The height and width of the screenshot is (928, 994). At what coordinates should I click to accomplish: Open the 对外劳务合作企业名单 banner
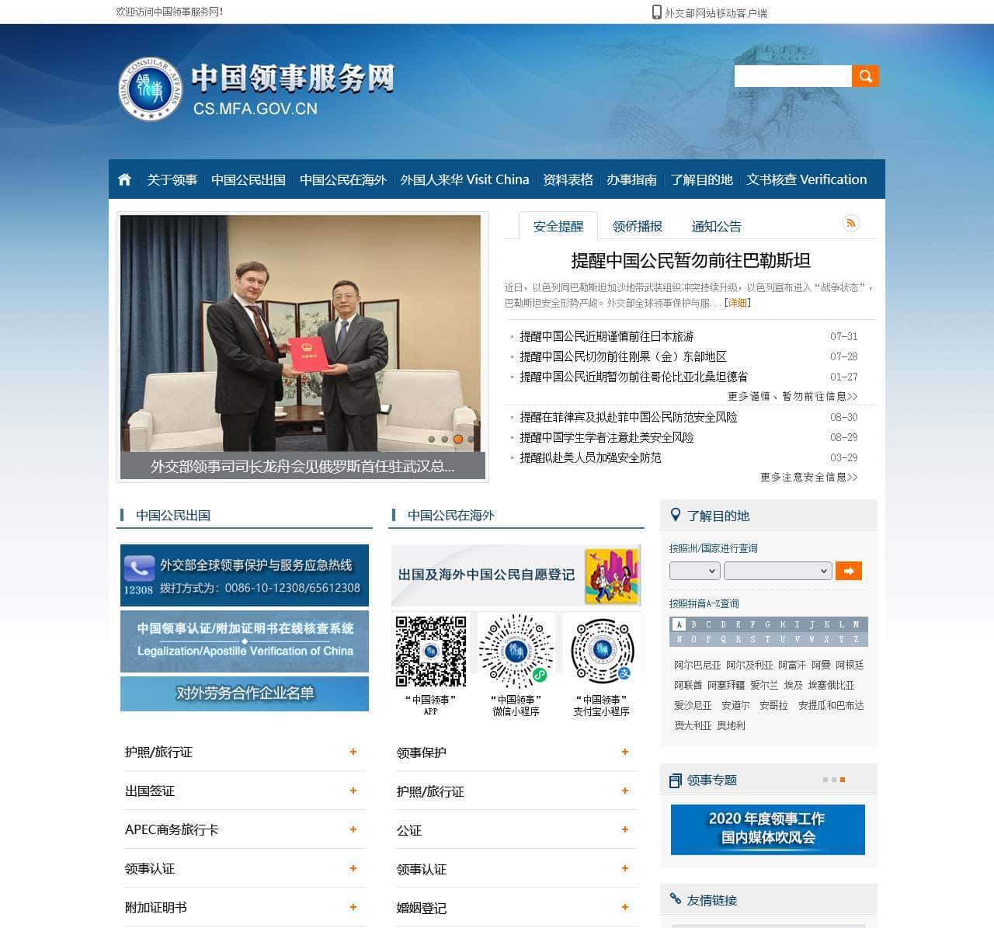(245, 693)
